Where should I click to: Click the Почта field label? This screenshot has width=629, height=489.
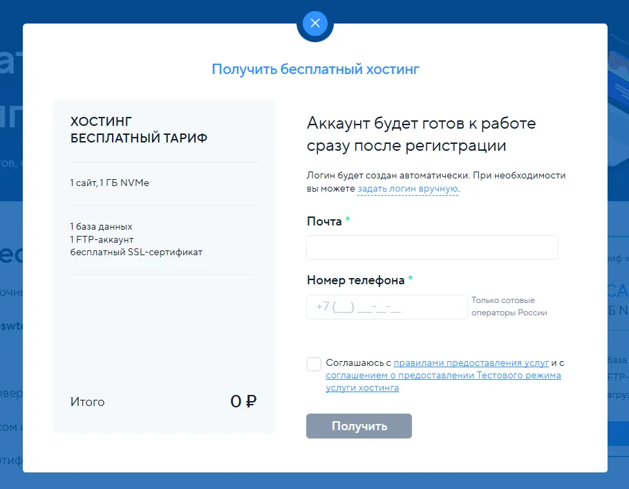pyautogui.click(x=324, y=221)
